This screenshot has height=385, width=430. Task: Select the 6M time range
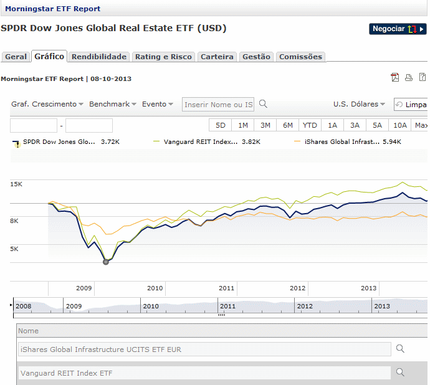[288, 125]
